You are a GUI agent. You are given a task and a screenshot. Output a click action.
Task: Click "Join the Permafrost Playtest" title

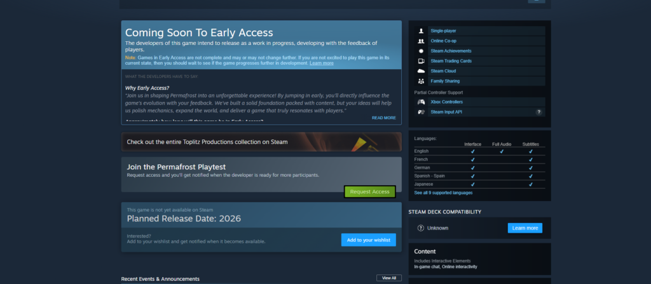[176, 167]
